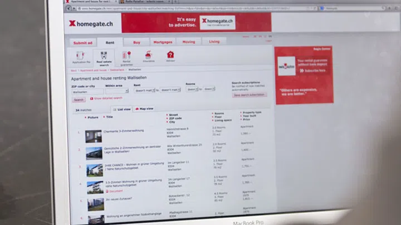Open the Moving tab
The height and width of the screenshot is (225, 401).
pyautogui.click(x=189, y=42)
